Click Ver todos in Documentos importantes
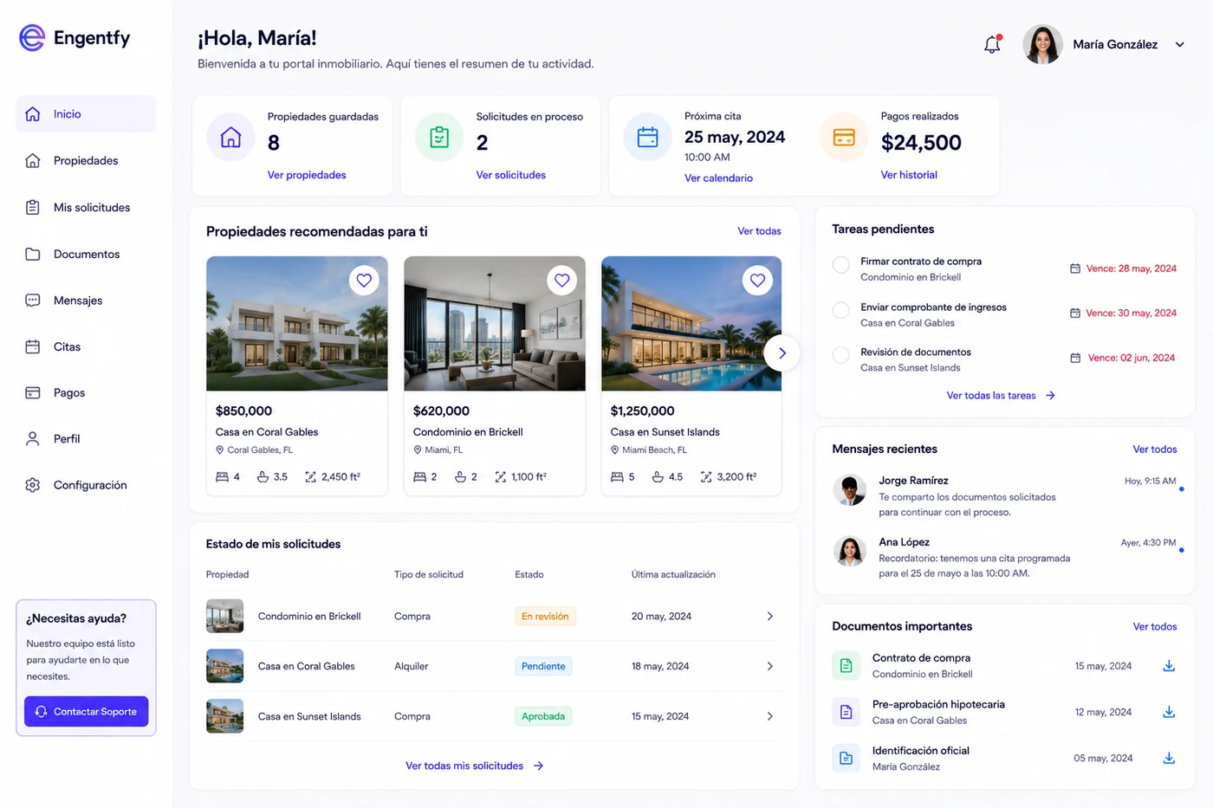 coord(1155,627)
